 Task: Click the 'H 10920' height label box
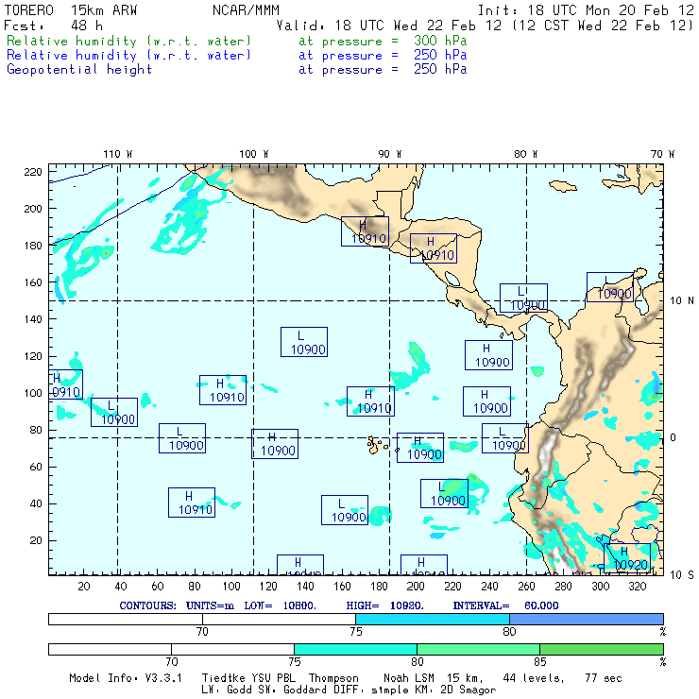tap(627, 558)
